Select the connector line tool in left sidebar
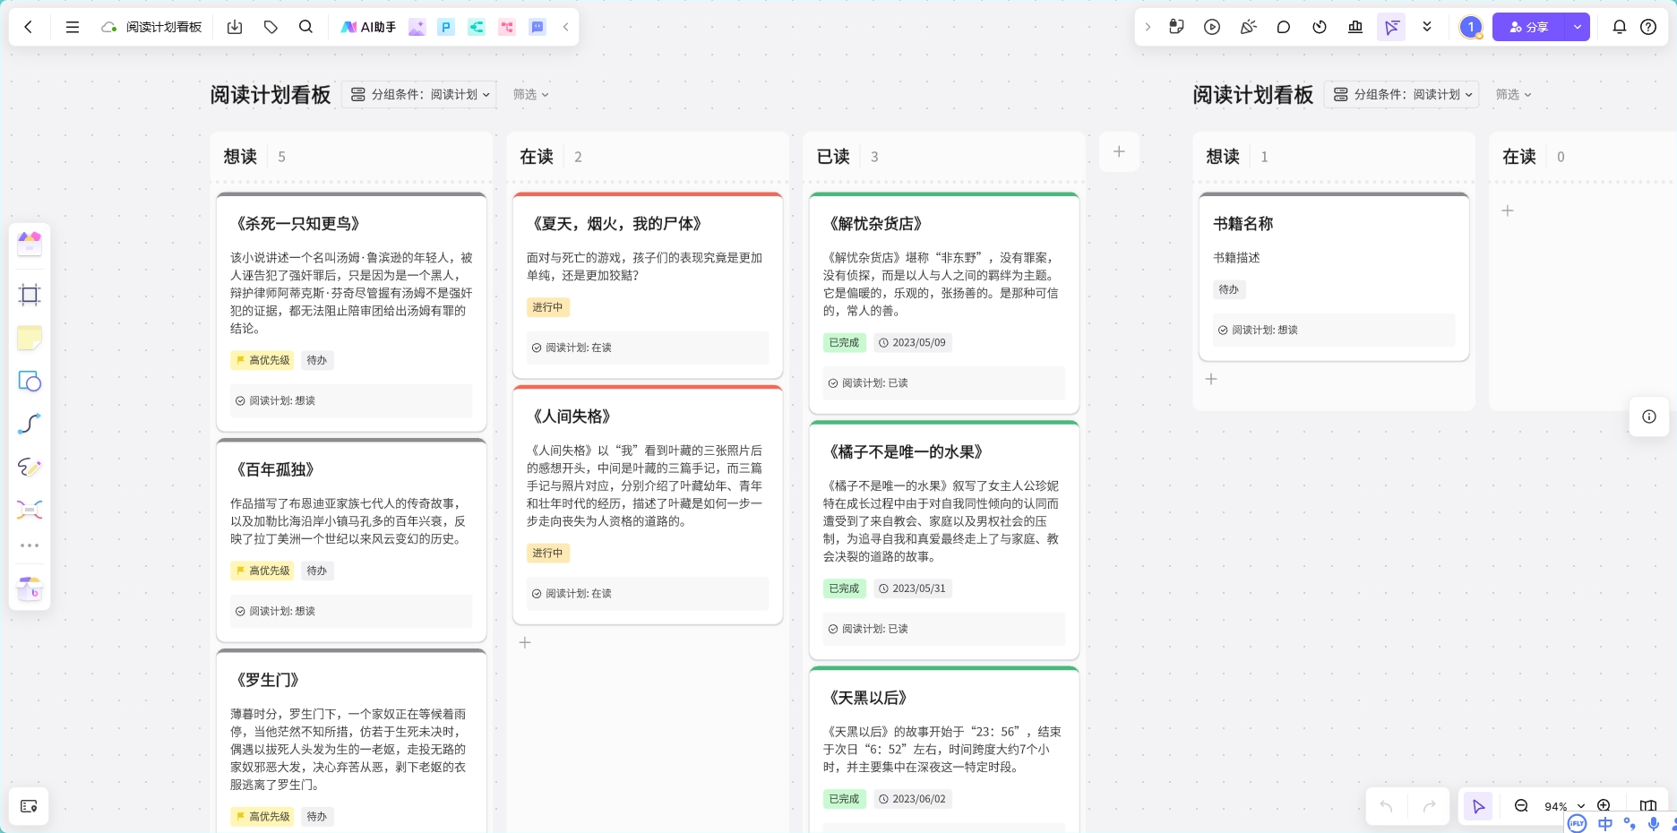Viewport: 1677px width, 833px height. [30, 424]
